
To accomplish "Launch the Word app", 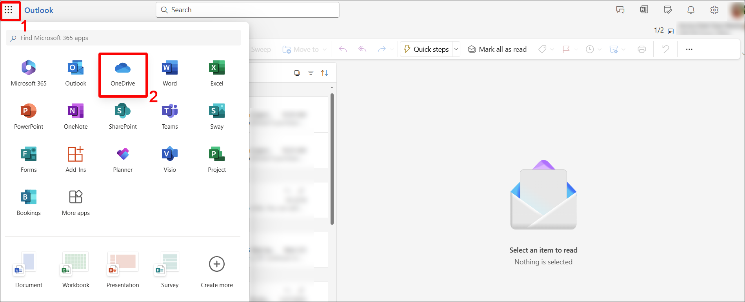I will (170, 73).
